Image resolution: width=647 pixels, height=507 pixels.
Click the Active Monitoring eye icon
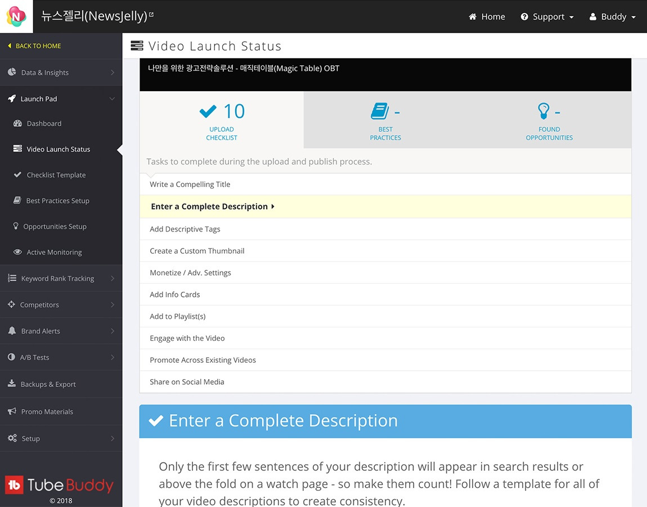click(x=17, y=252)
